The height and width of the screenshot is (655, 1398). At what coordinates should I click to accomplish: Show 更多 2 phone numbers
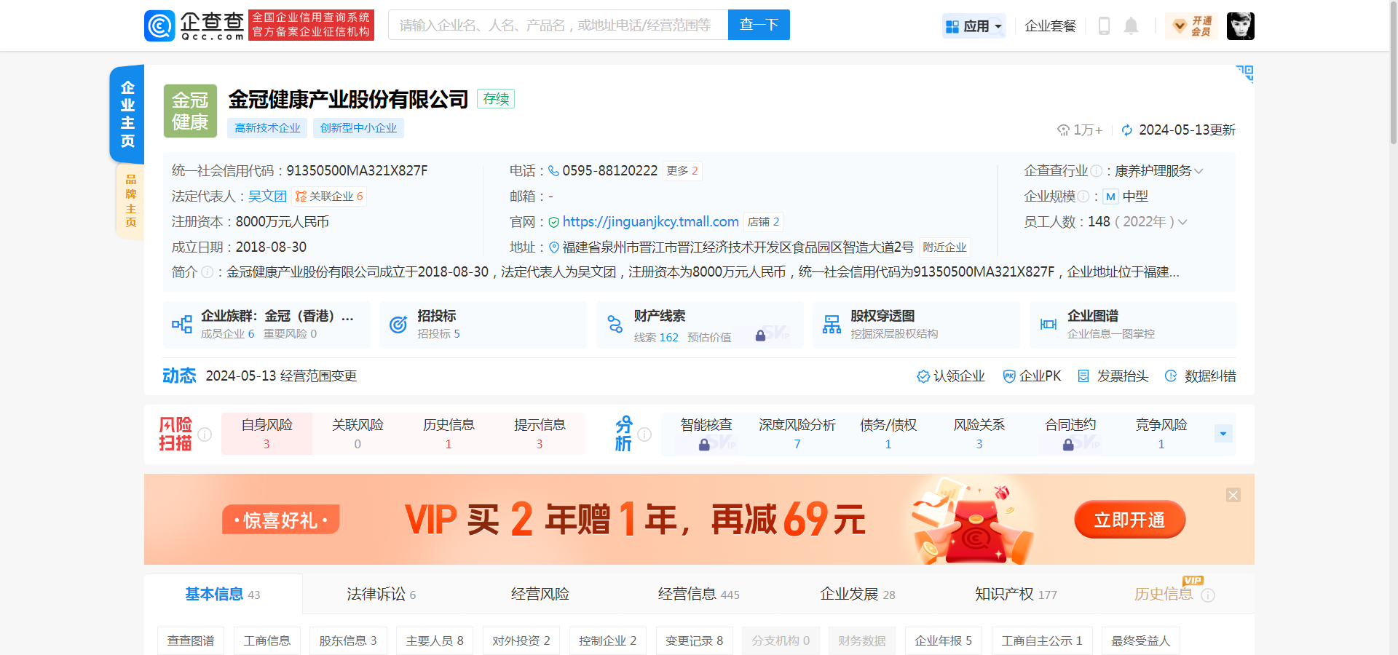coord(682,171)
